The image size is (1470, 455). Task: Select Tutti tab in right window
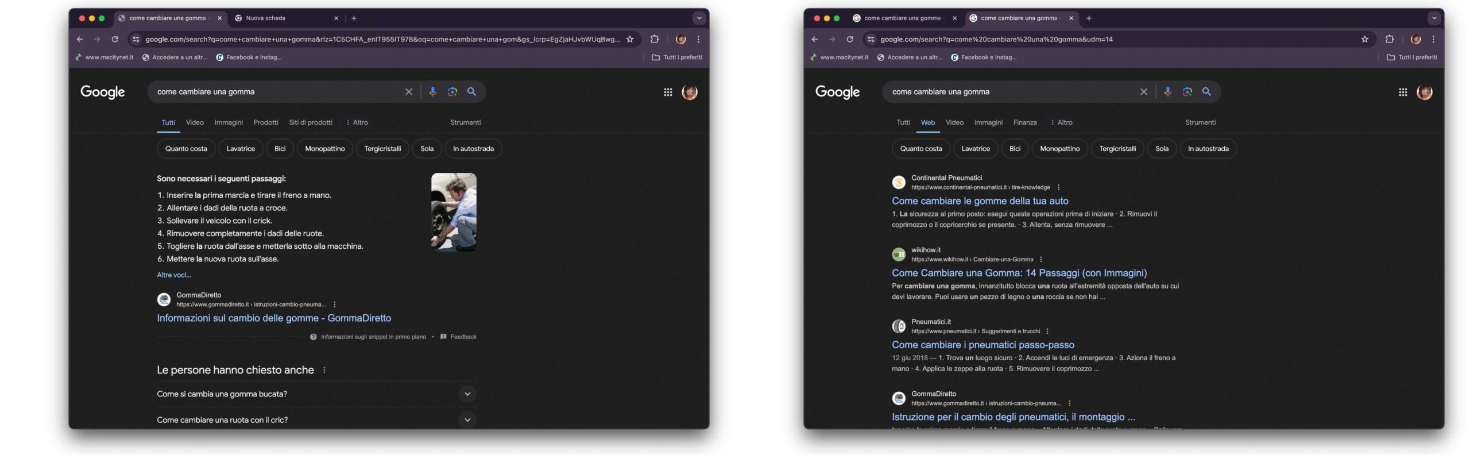(x=903, y=122)
